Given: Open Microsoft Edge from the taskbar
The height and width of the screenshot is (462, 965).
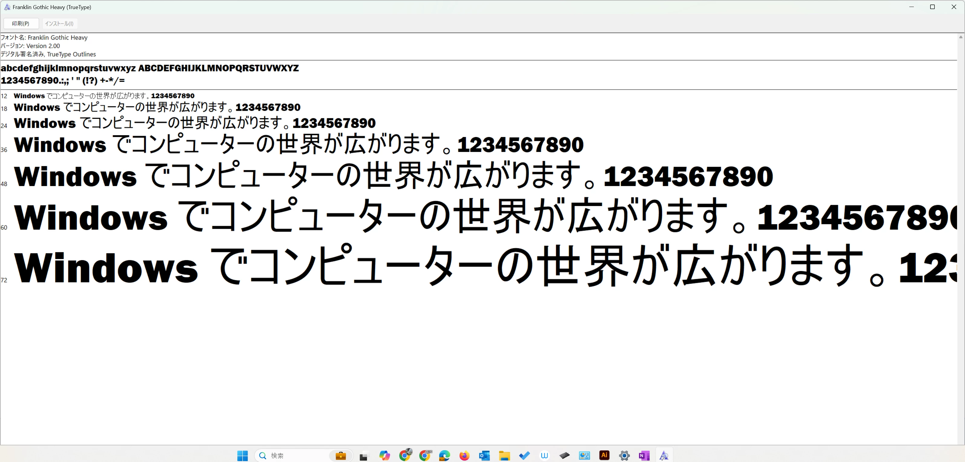Looking at the screenshot, I should (444, 455).
